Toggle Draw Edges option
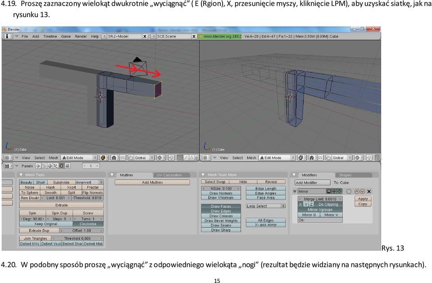The width and height of the screenshot is (432, 283). coord(221,211)
